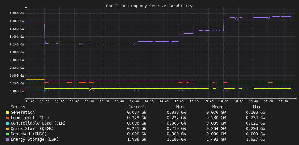
Task: Click ESR max value 1.927 GW
Action: (256, 140)
